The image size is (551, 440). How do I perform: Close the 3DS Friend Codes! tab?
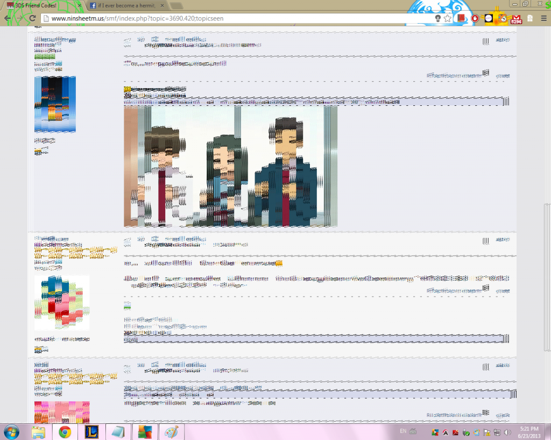80,5
